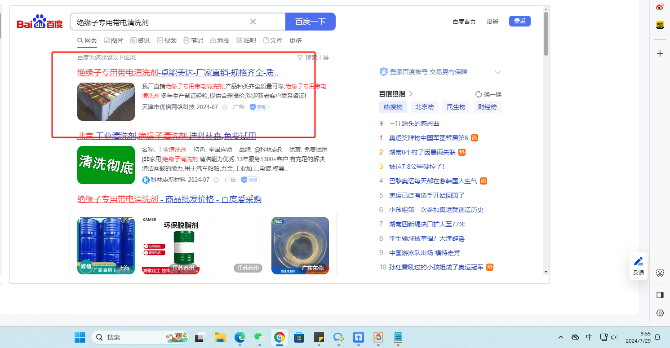Select the 财经榜 tab
The height and width of the screenshot is (348, 670).
coord(488,107)
